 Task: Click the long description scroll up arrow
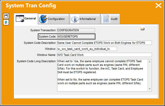tap(150, 62)
